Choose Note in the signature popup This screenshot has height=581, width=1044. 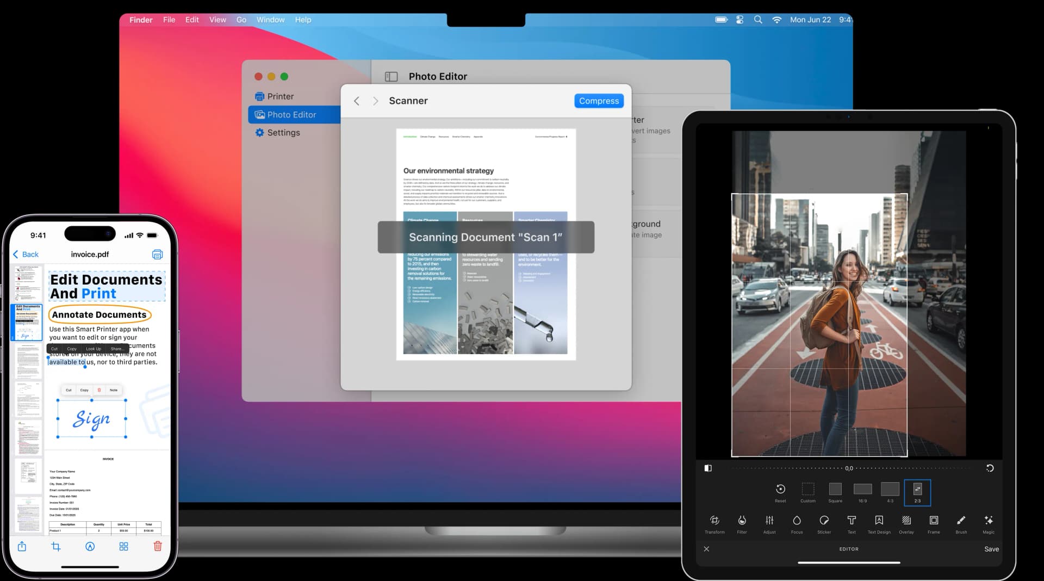[x=113, y=390]
